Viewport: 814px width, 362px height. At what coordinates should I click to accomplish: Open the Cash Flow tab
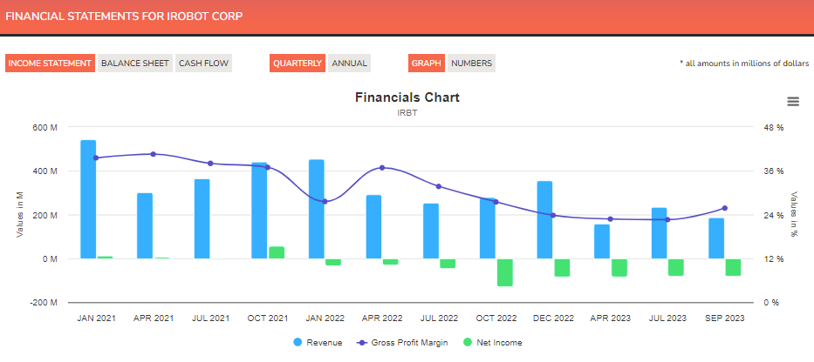(203, 64)
